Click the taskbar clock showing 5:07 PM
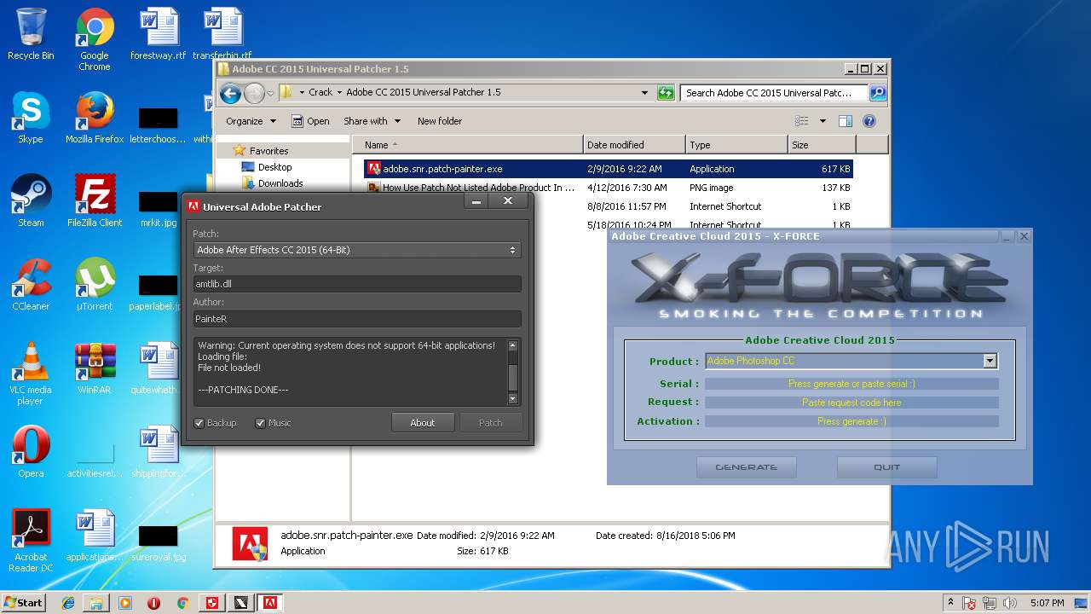 pyautogui.click(x=1047, y=603)
